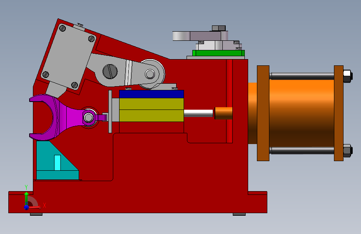Viewport: 361px width, 234px height.
Task: Select the cyan slot on teal bracket
Action: pyautogui.click(x=57, y=163)
